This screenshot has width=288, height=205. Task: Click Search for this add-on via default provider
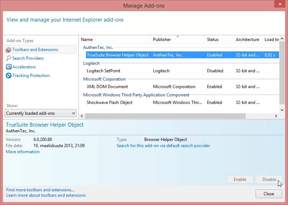(x=163, y=146)
